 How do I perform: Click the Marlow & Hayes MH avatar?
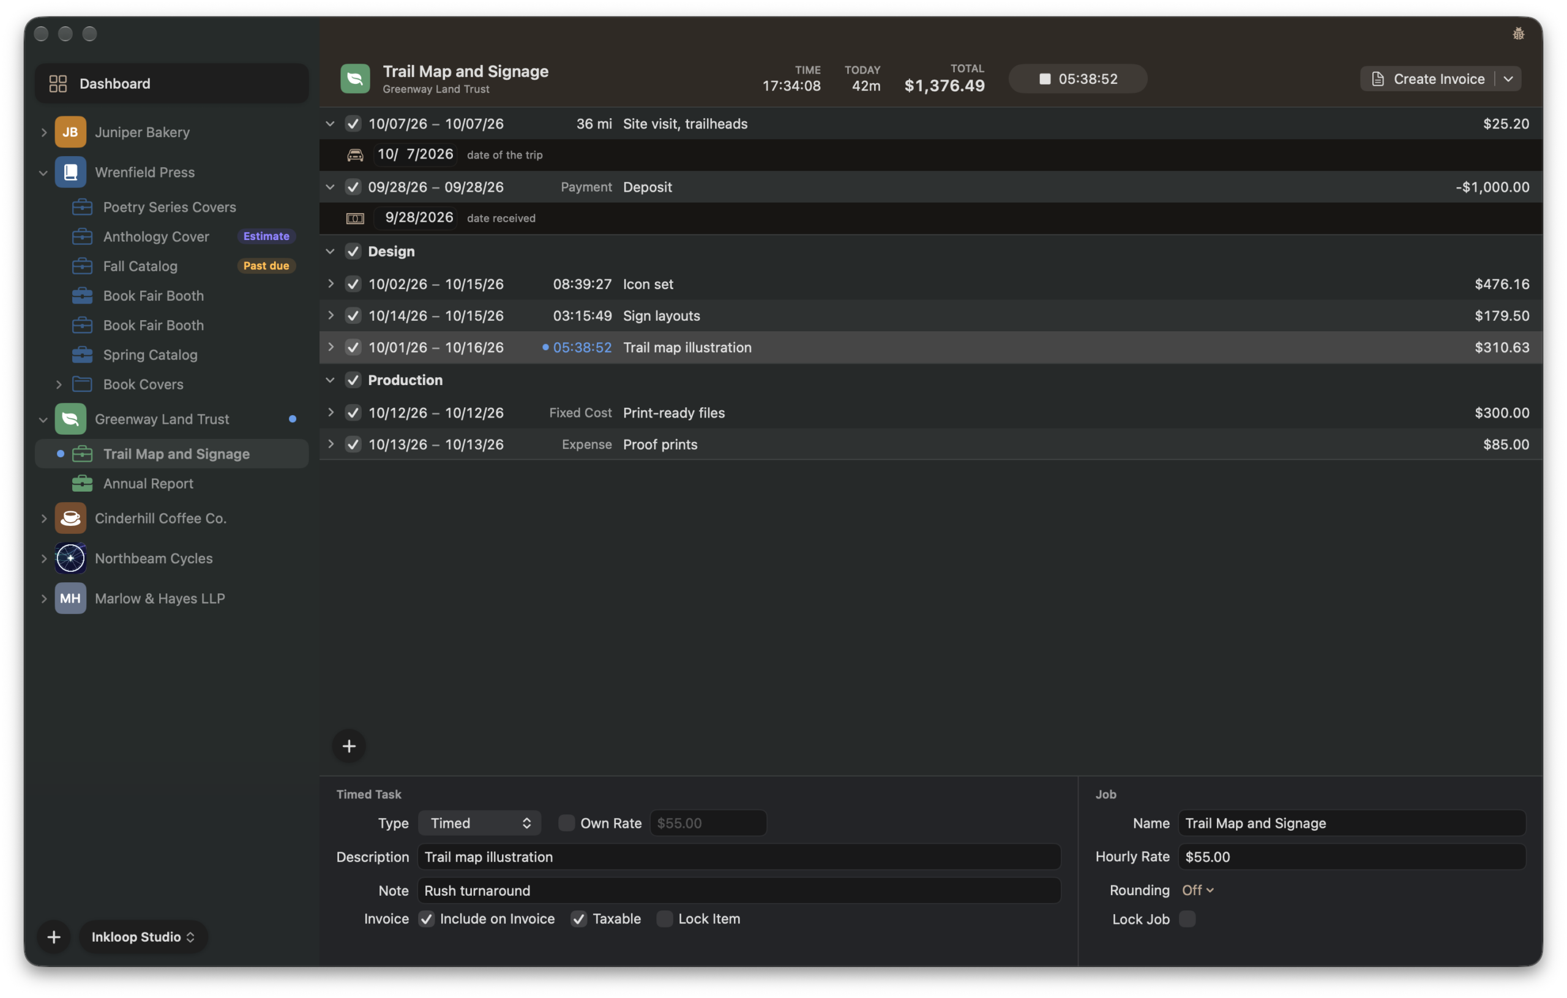70,598
